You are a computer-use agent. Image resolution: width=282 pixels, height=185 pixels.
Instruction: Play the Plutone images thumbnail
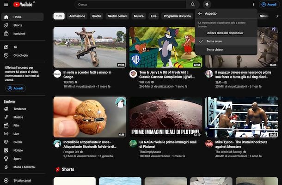click(x=166, y=117)
